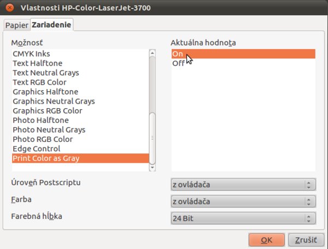Set current value to Off

[243, 63]
